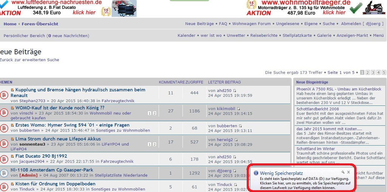Open the FAQ navigation link
387x192 pixels.
223,23
